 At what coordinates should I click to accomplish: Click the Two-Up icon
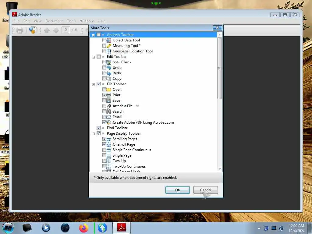(109, 161)
